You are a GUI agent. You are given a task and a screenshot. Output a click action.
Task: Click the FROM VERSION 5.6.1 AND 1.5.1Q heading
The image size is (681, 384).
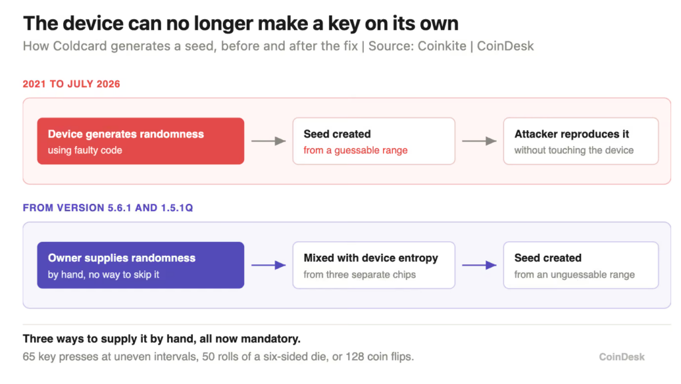pyautogui.click(x=108, y=208)
